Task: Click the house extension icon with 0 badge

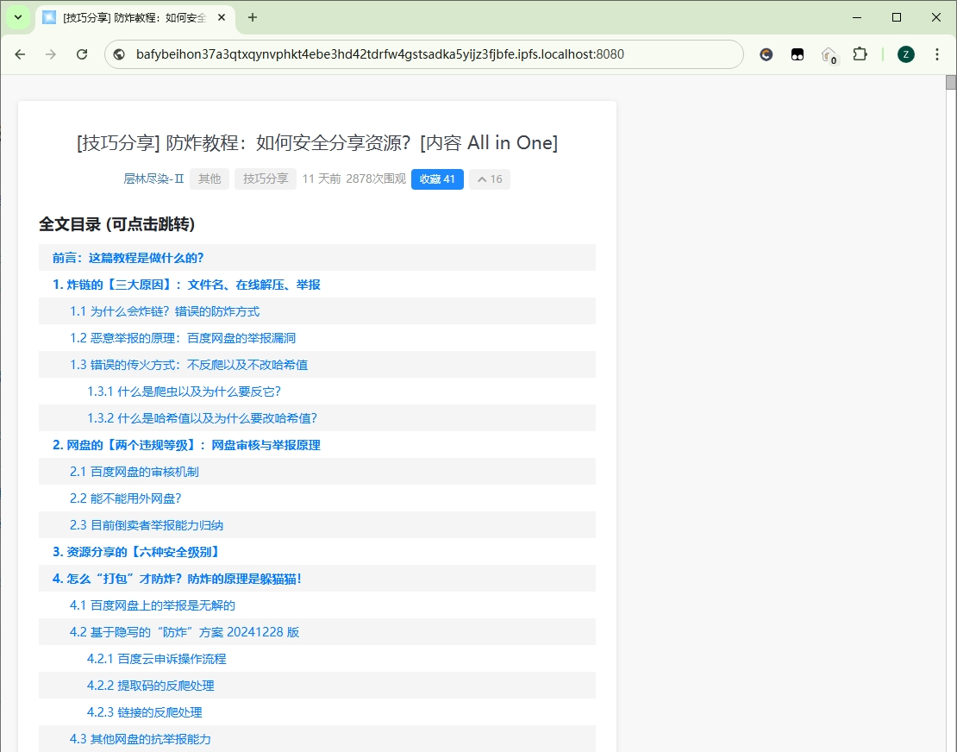Action: pyautogui.click(x=829, y=55)
